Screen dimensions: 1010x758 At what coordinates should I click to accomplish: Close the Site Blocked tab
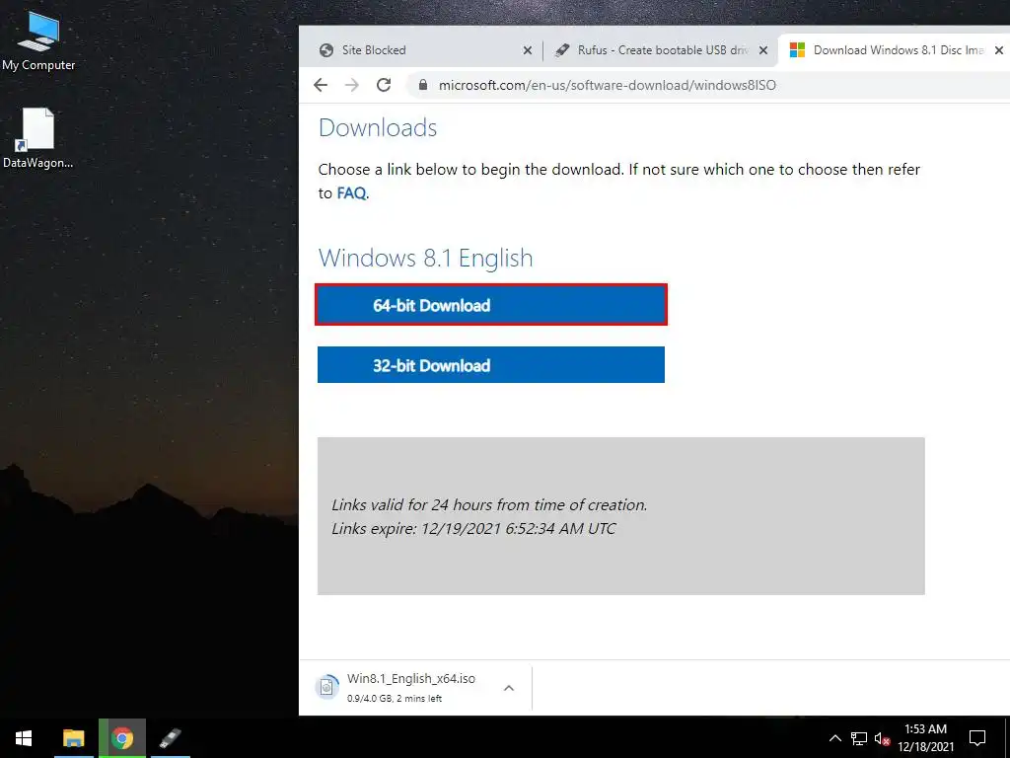coord(527,50)
